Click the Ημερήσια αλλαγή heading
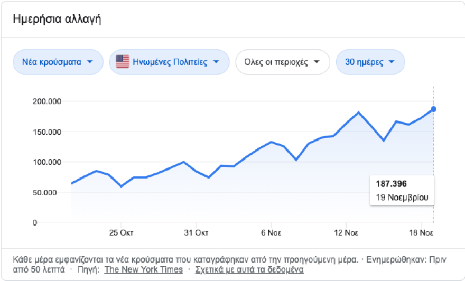The image size is (465, 281). pyautogui.click(x=57, y=20)
